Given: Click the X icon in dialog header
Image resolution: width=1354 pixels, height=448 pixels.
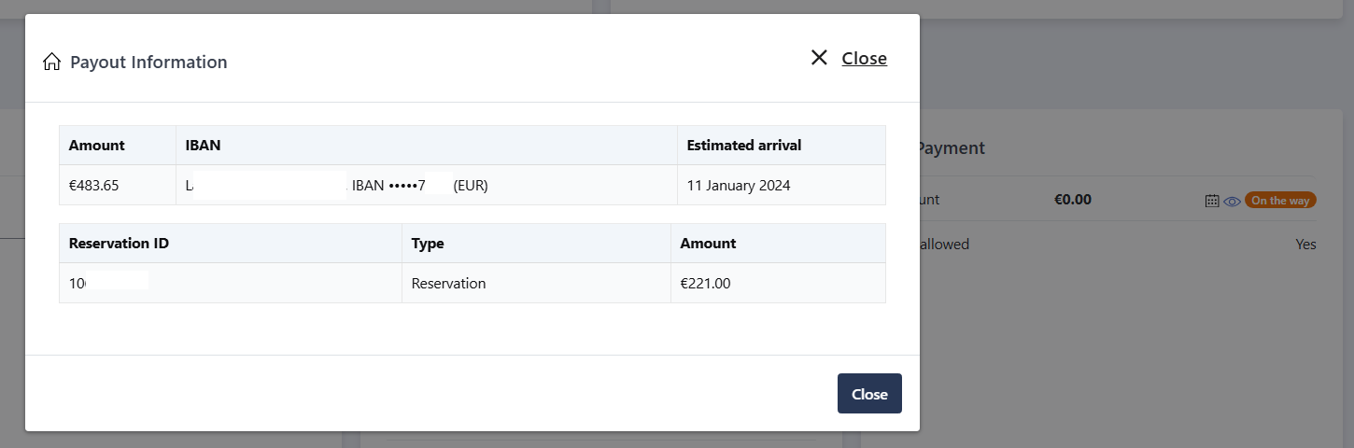Looking at the screenshot, I should (x=819, y=58).
